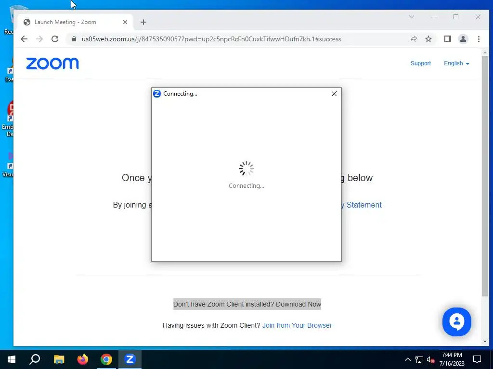Open the Chrome side panel
This screenshot has height=369, width=493.
[x=447, y=39]
